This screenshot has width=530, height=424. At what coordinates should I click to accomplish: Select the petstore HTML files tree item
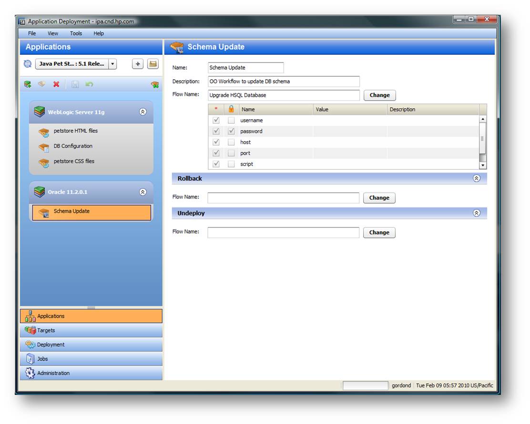coord(75,131)
